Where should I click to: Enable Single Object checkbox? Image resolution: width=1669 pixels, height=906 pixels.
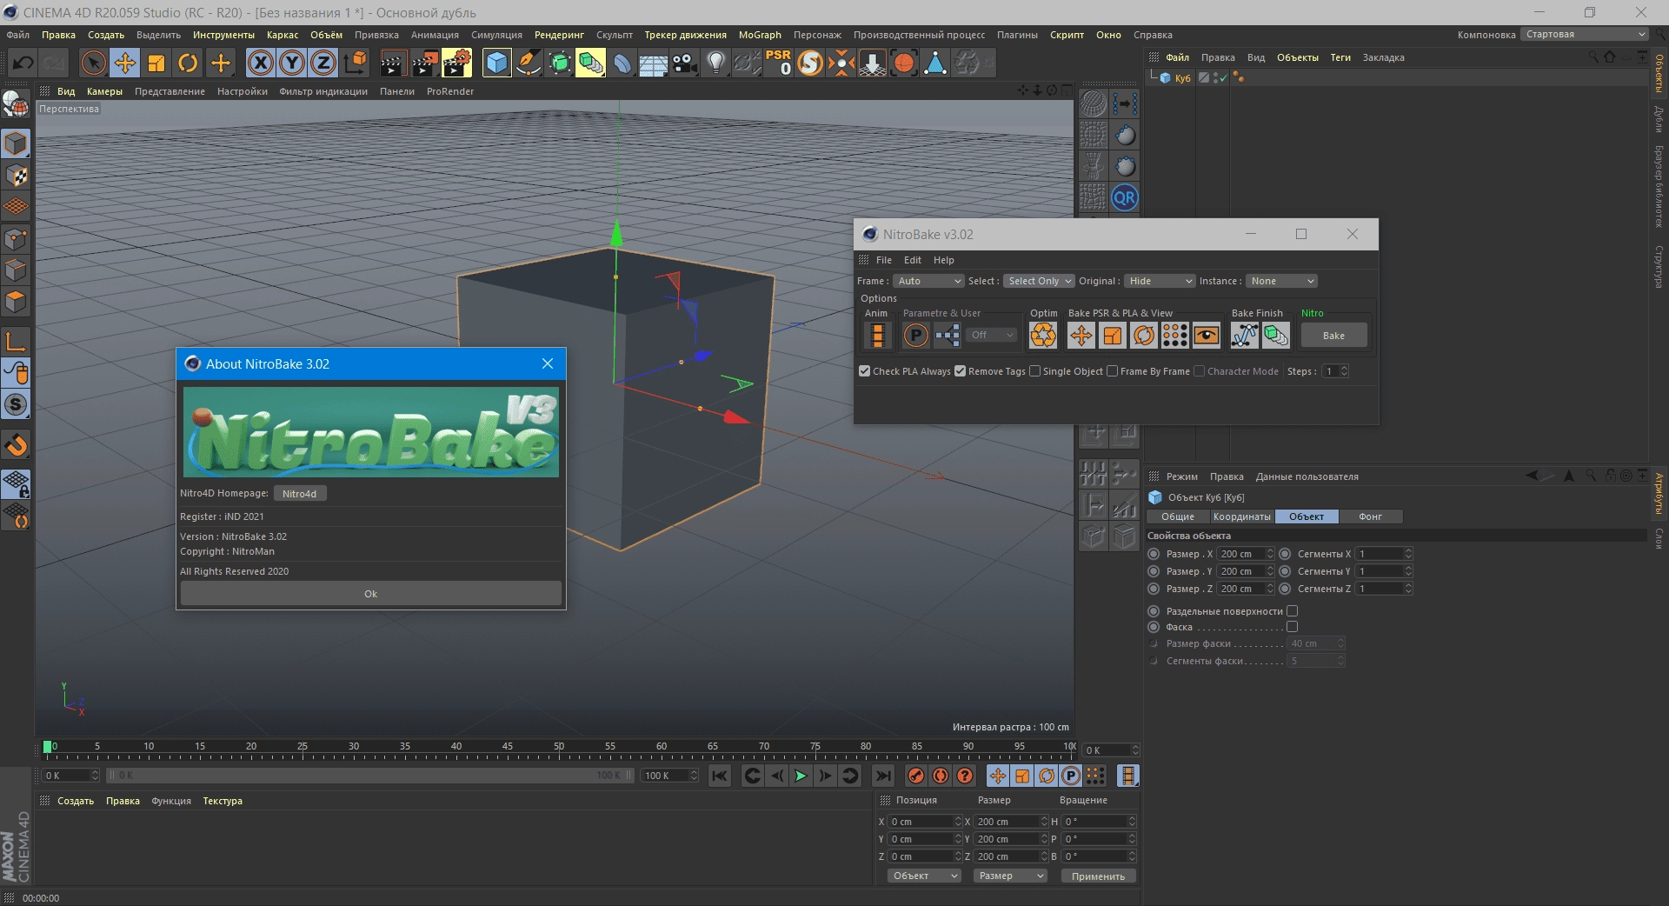[1034, 371]
